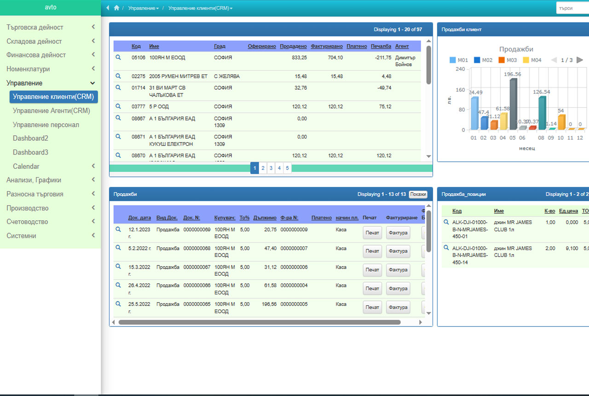
Task: Expand Системни sidebar menu
Action: [51, 235]
